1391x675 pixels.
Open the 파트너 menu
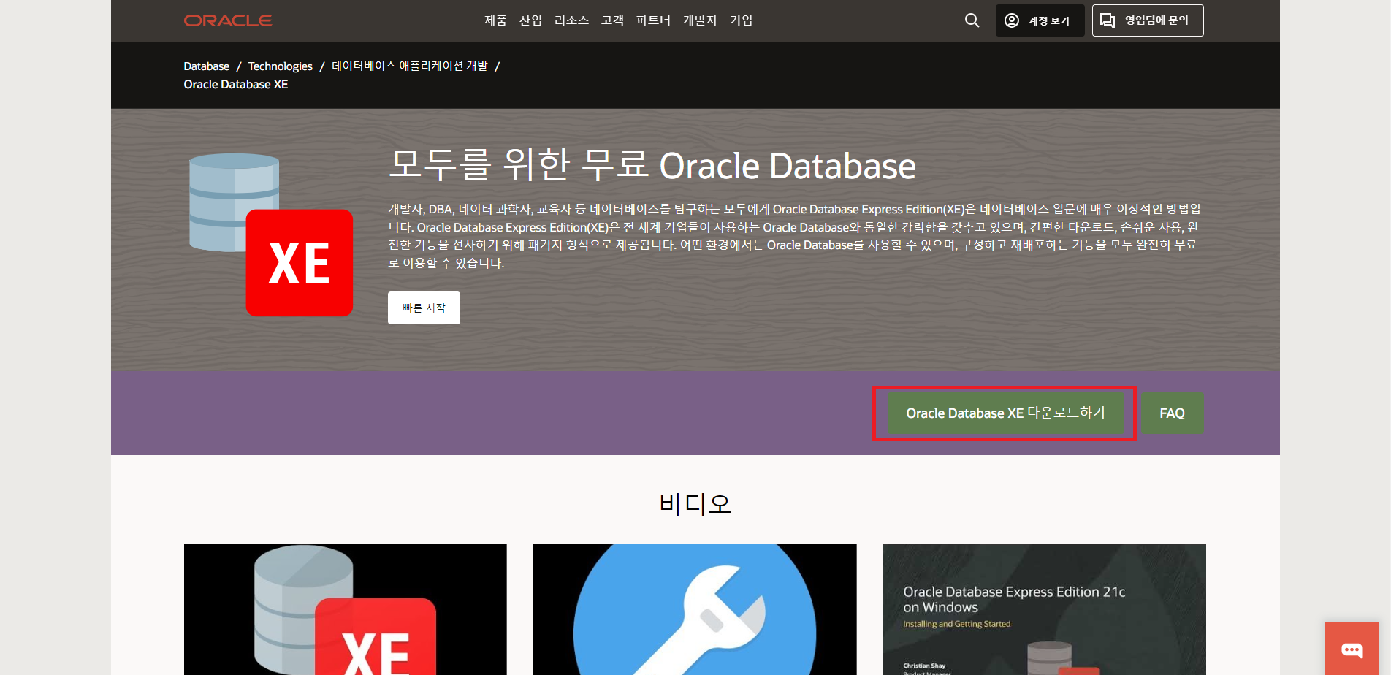tap(653, 20)
